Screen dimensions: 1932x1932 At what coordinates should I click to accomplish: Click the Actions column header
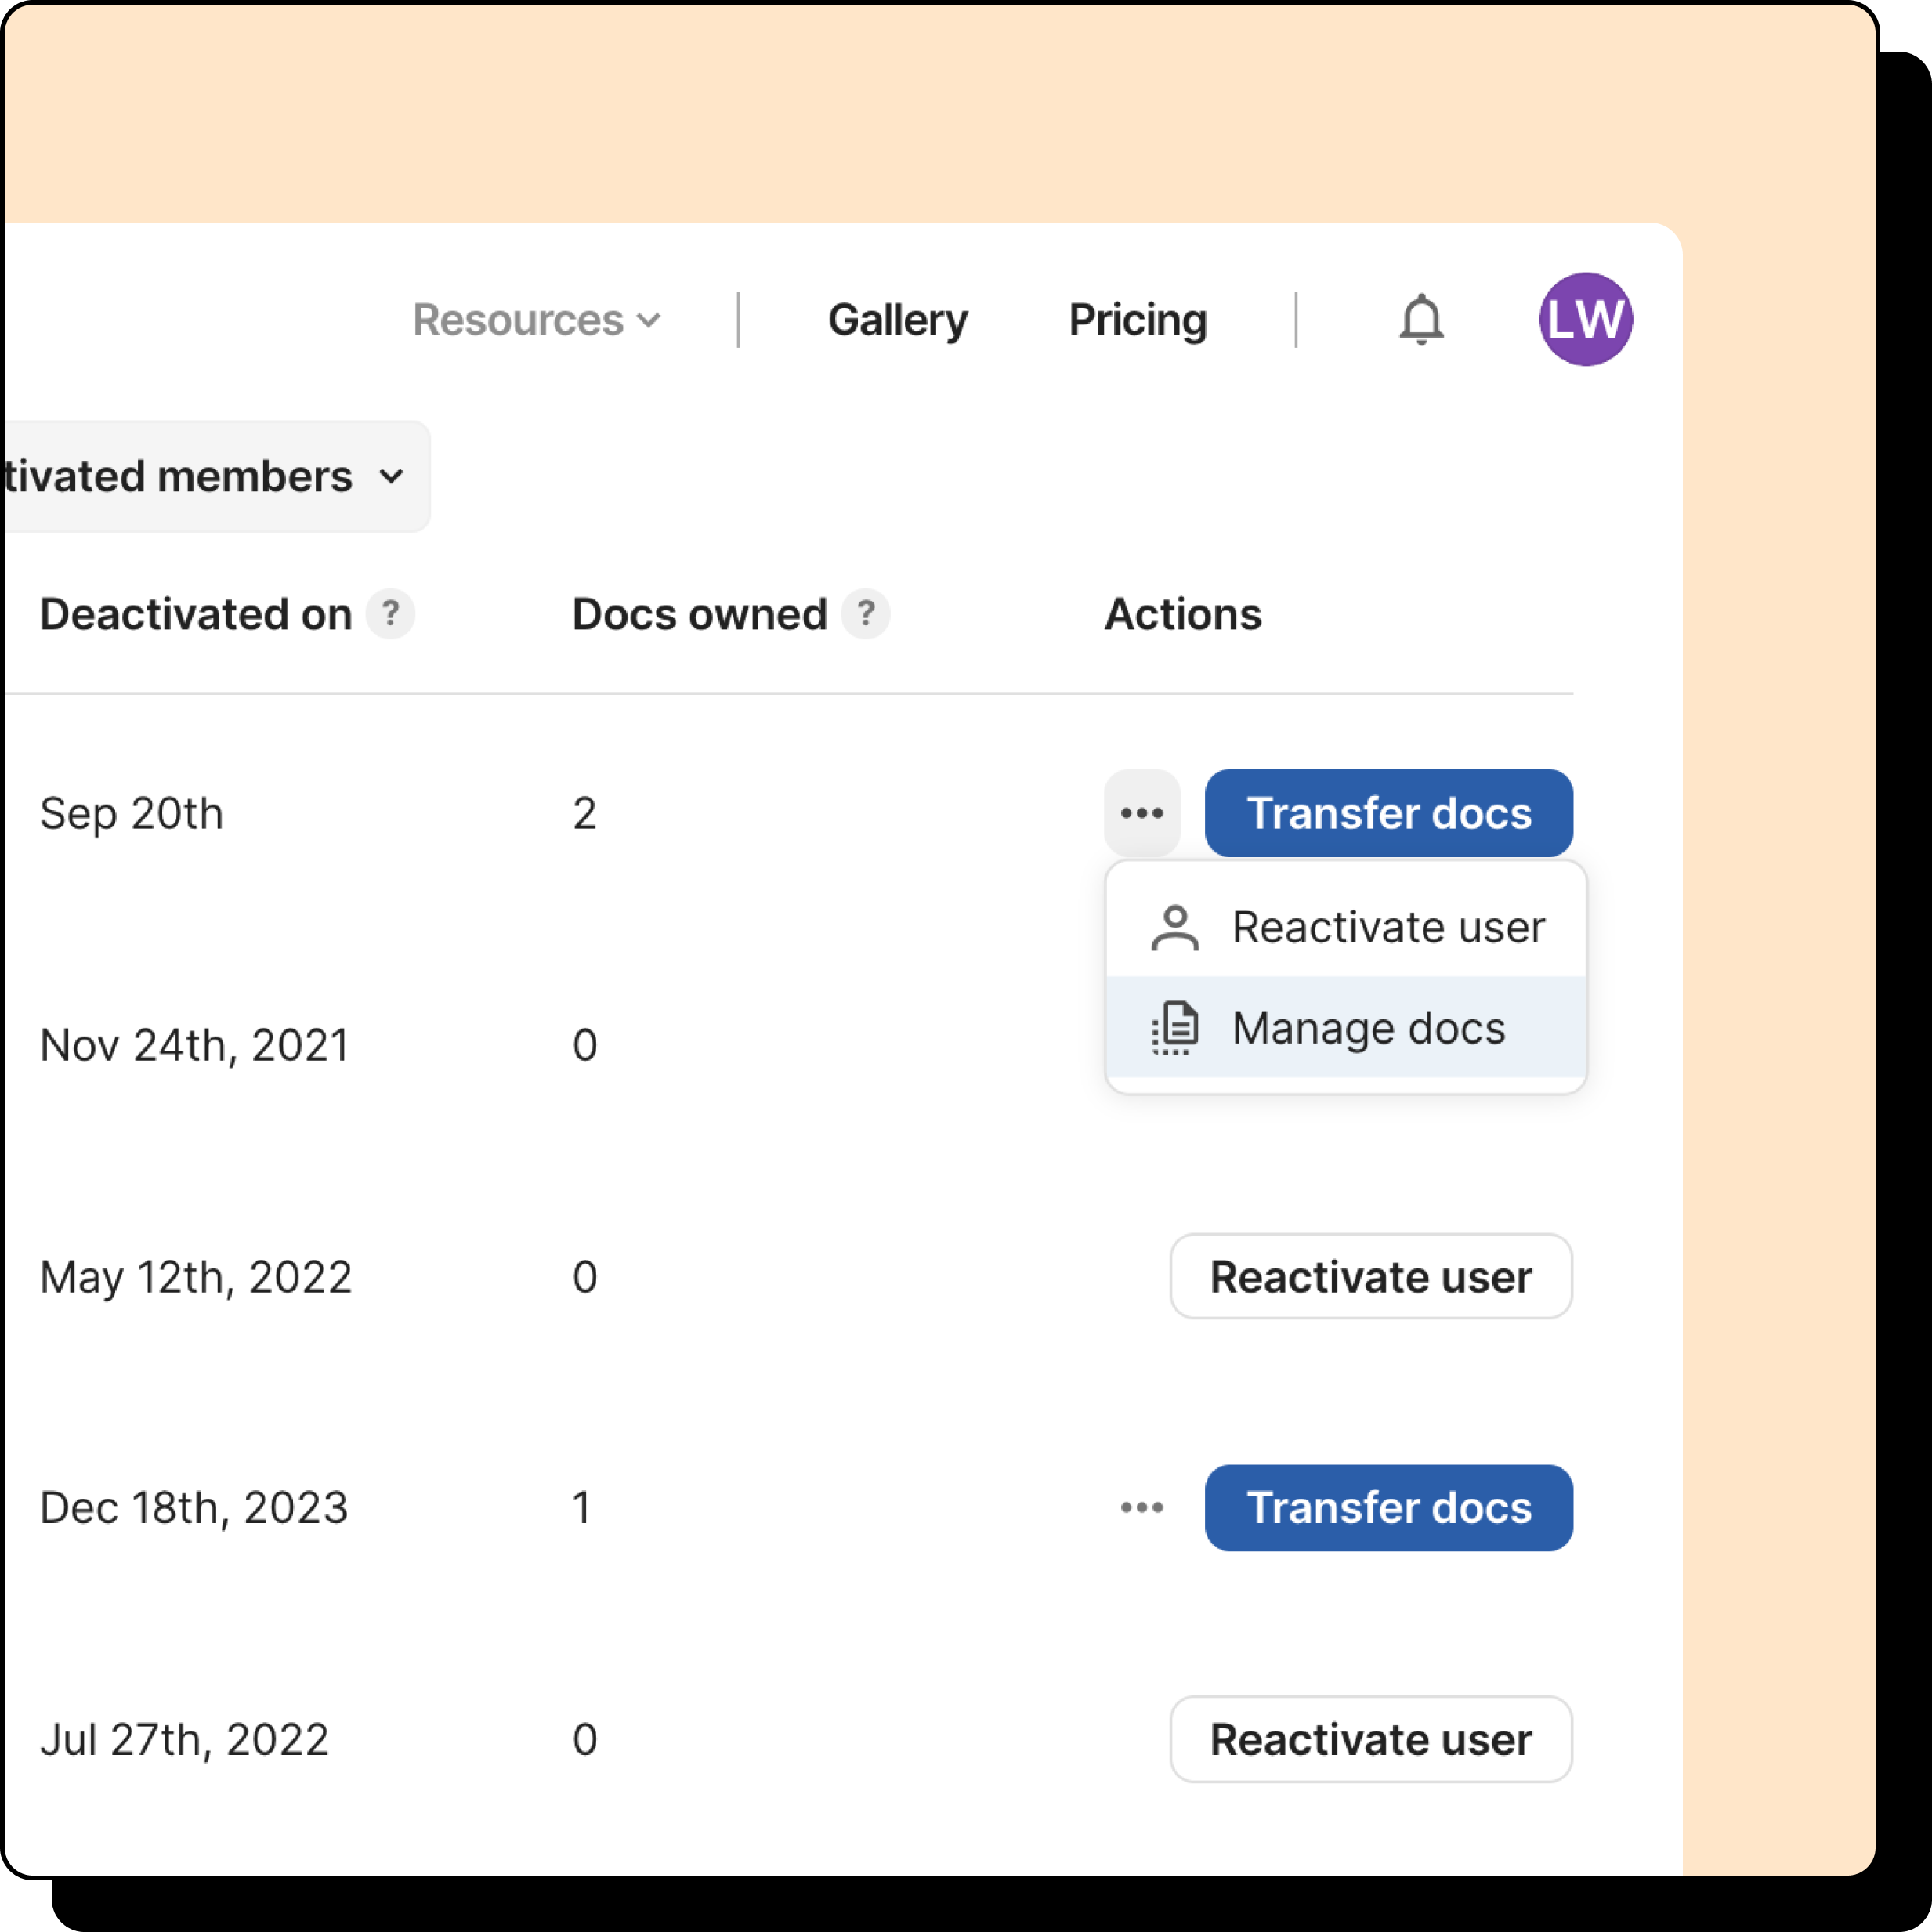[x=1182, y=614]
